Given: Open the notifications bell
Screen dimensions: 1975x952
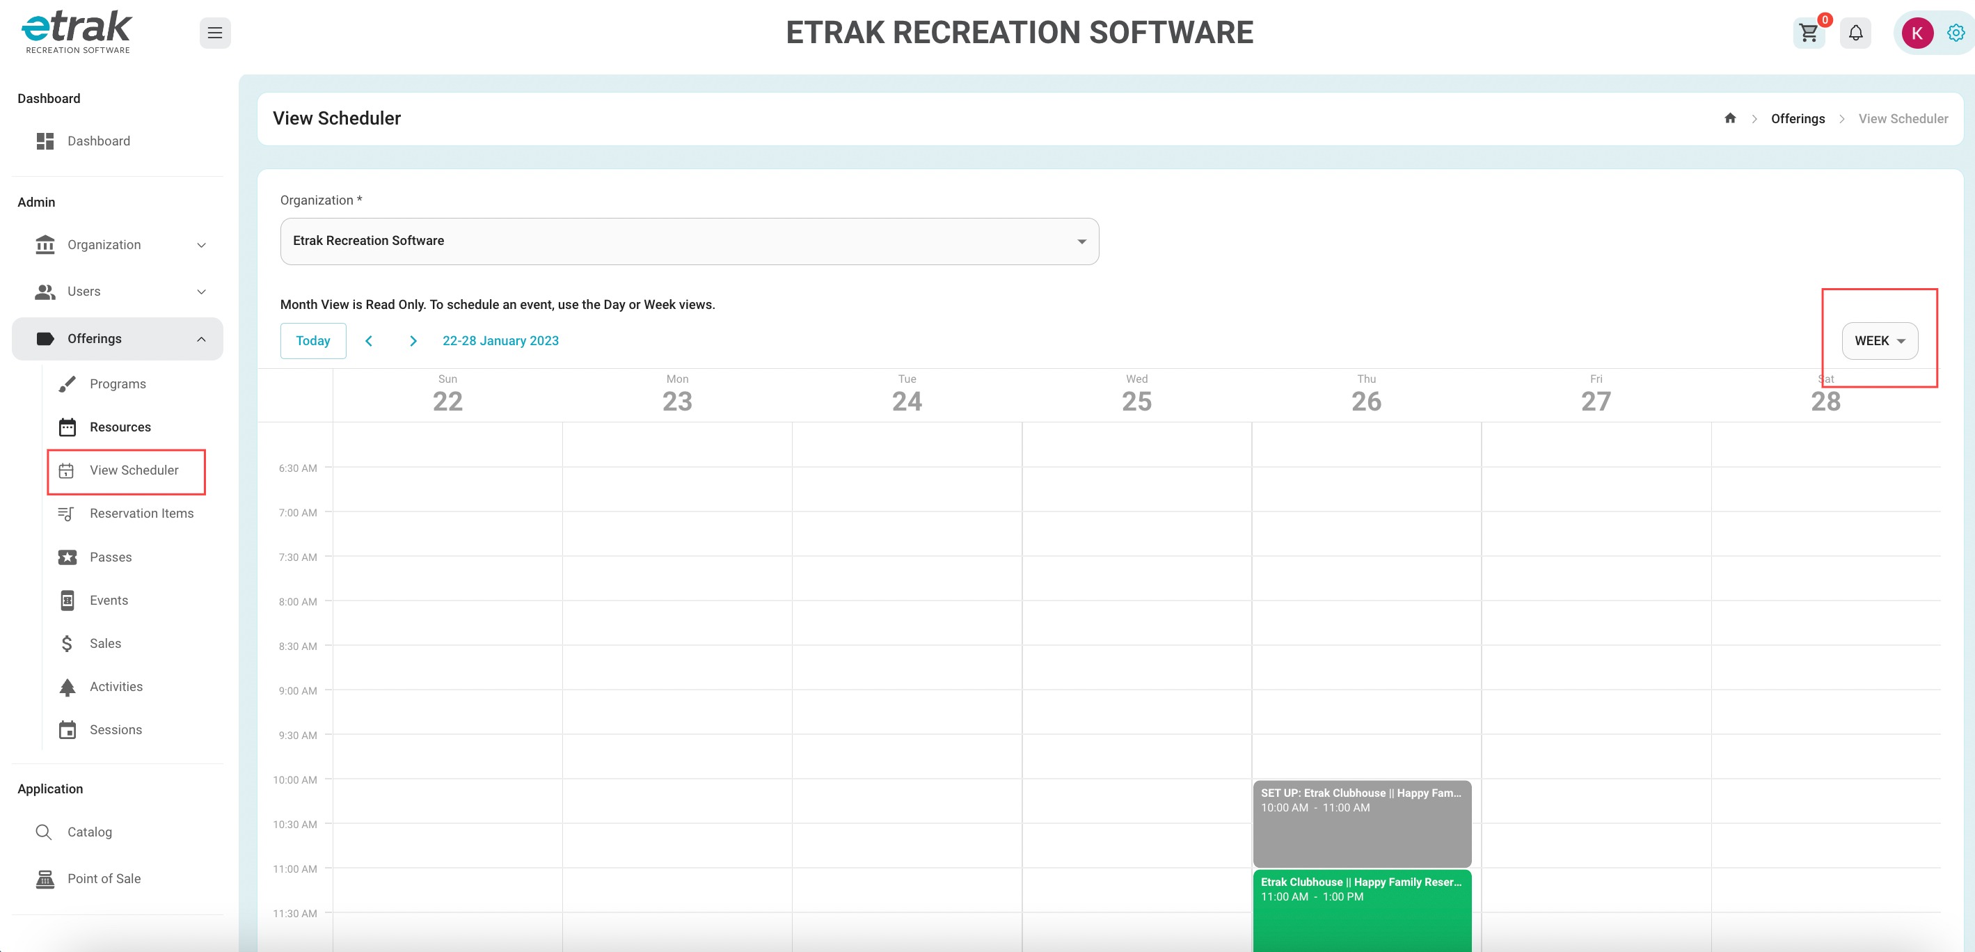Looking at the screenshot, I should 1855,33.
